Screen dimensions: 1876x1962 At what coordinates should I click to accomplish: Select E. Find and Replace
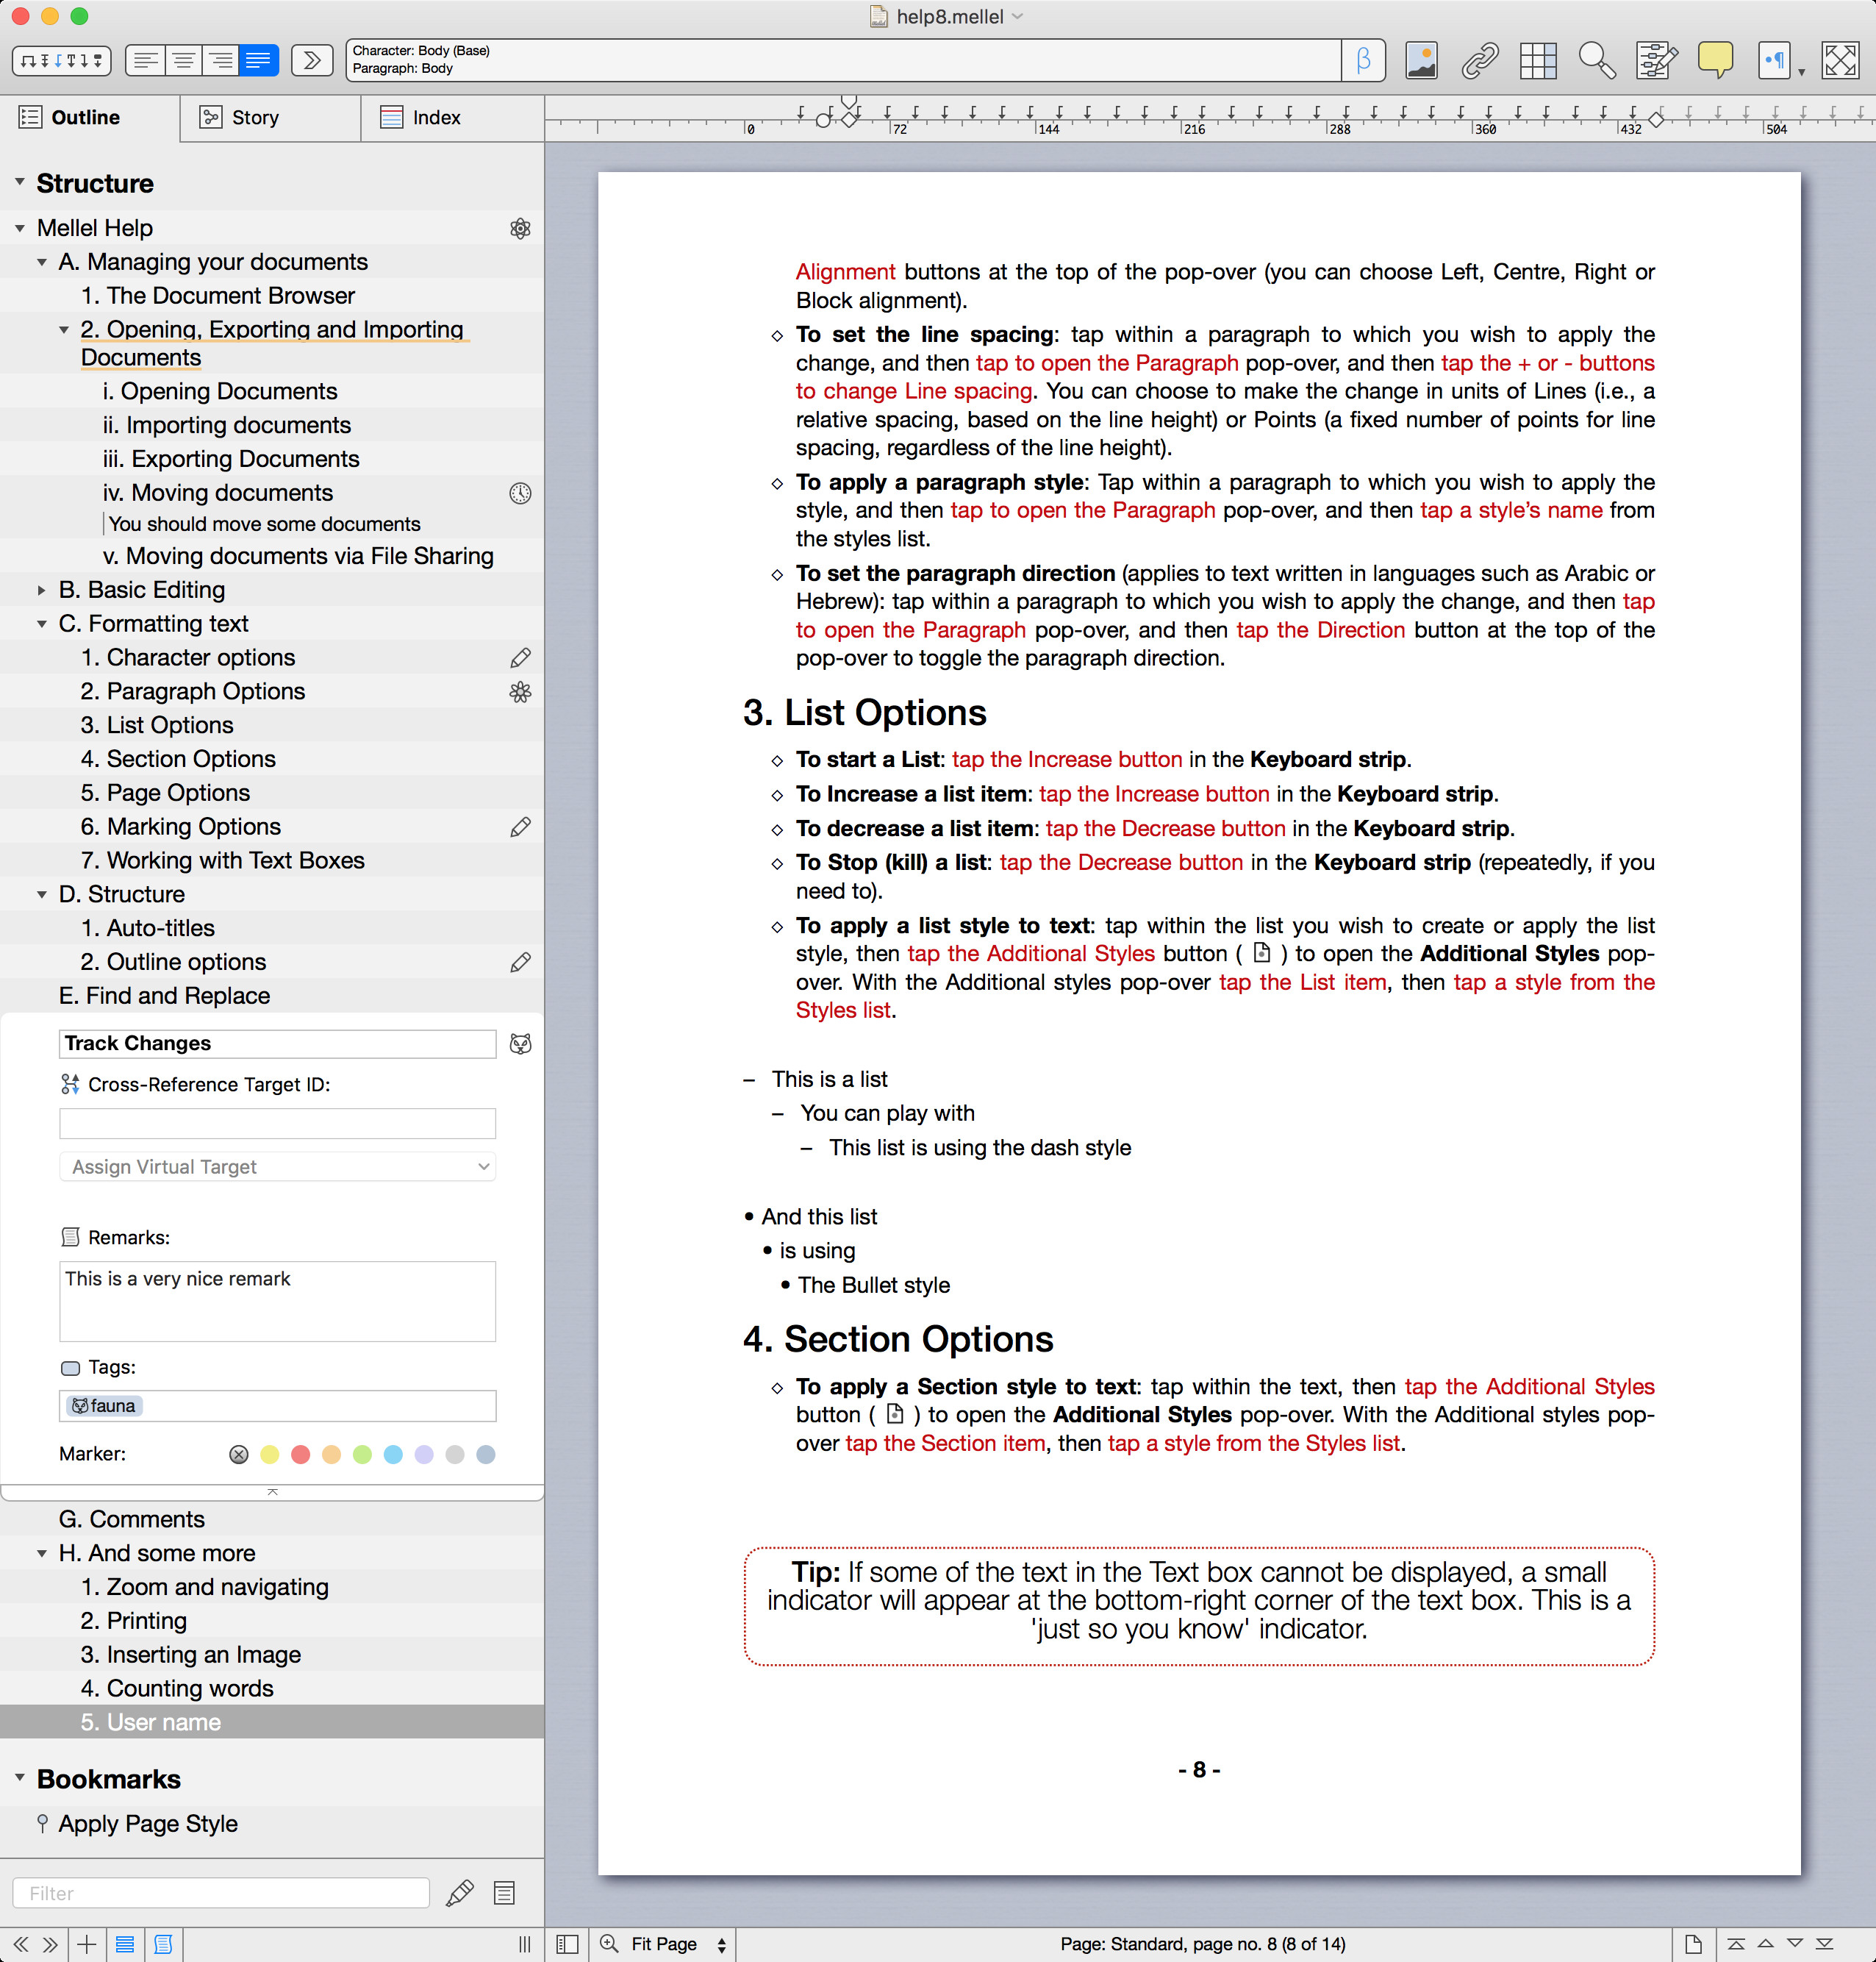[x=164, y=996]
